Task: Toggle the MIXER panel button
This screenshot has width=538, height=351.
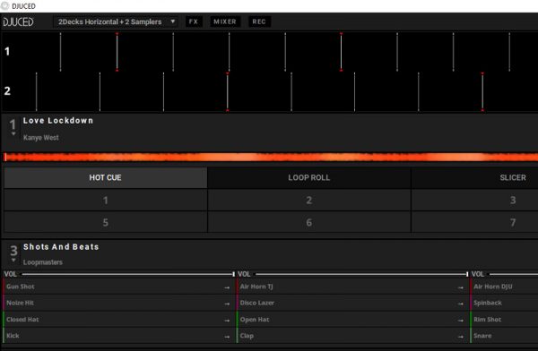Action: point(225,21)
